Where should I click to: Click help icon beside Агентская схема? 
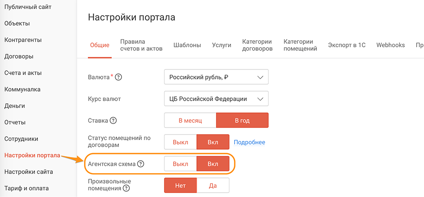coord(141,164)
